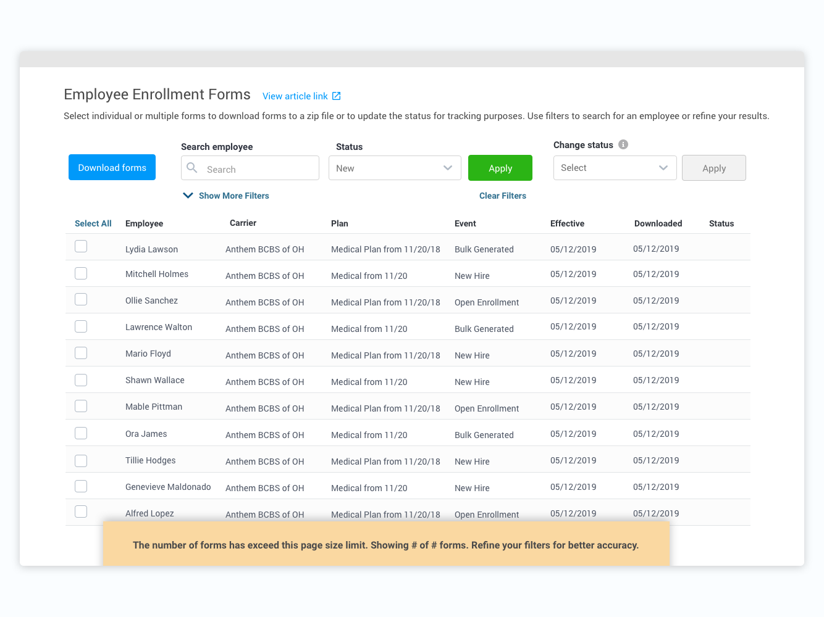Image resolution: width=824 pixels, height=617 pixels.
Task: Click inside the Search employee input field
Action: (x=259, y=168)
